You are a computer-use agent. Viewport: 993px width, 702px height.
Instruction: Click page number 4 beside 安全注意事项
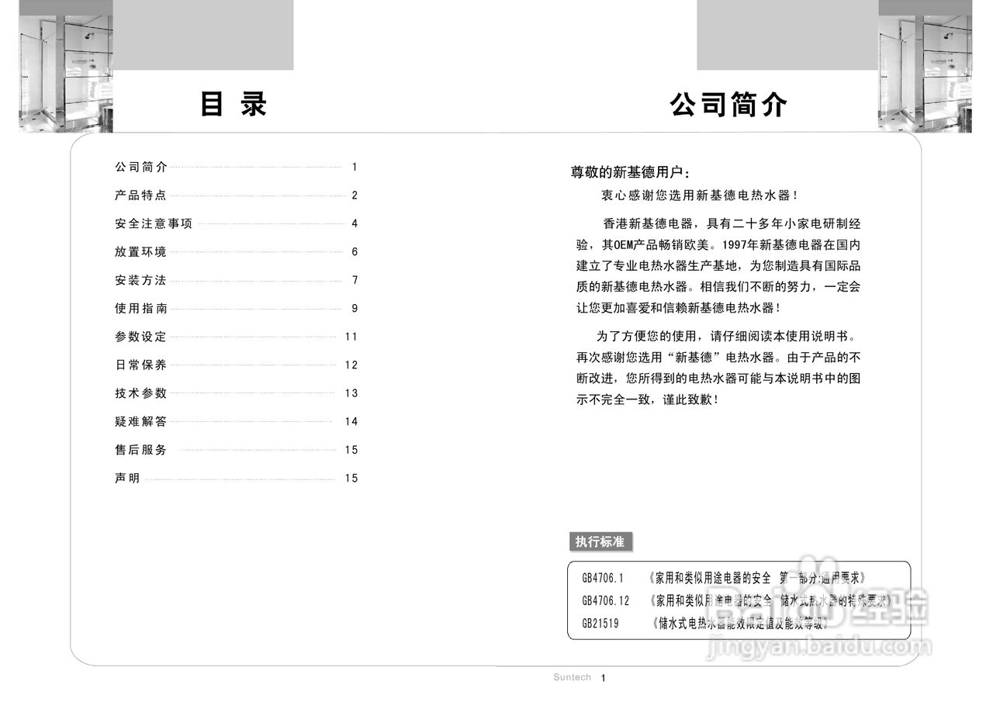(355, 223)
